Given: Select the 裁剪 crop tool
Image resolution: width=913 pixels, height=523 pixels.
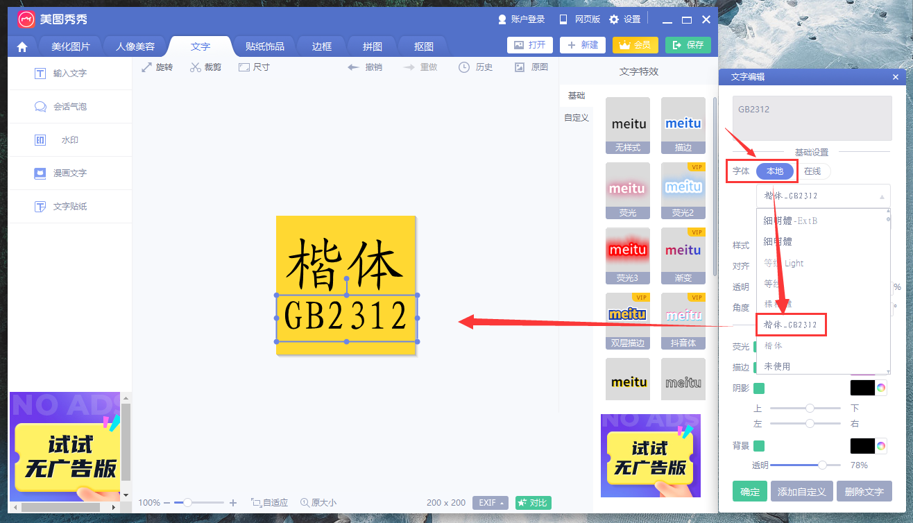Looking at the screenshot, I should click(x=205, y=67).
